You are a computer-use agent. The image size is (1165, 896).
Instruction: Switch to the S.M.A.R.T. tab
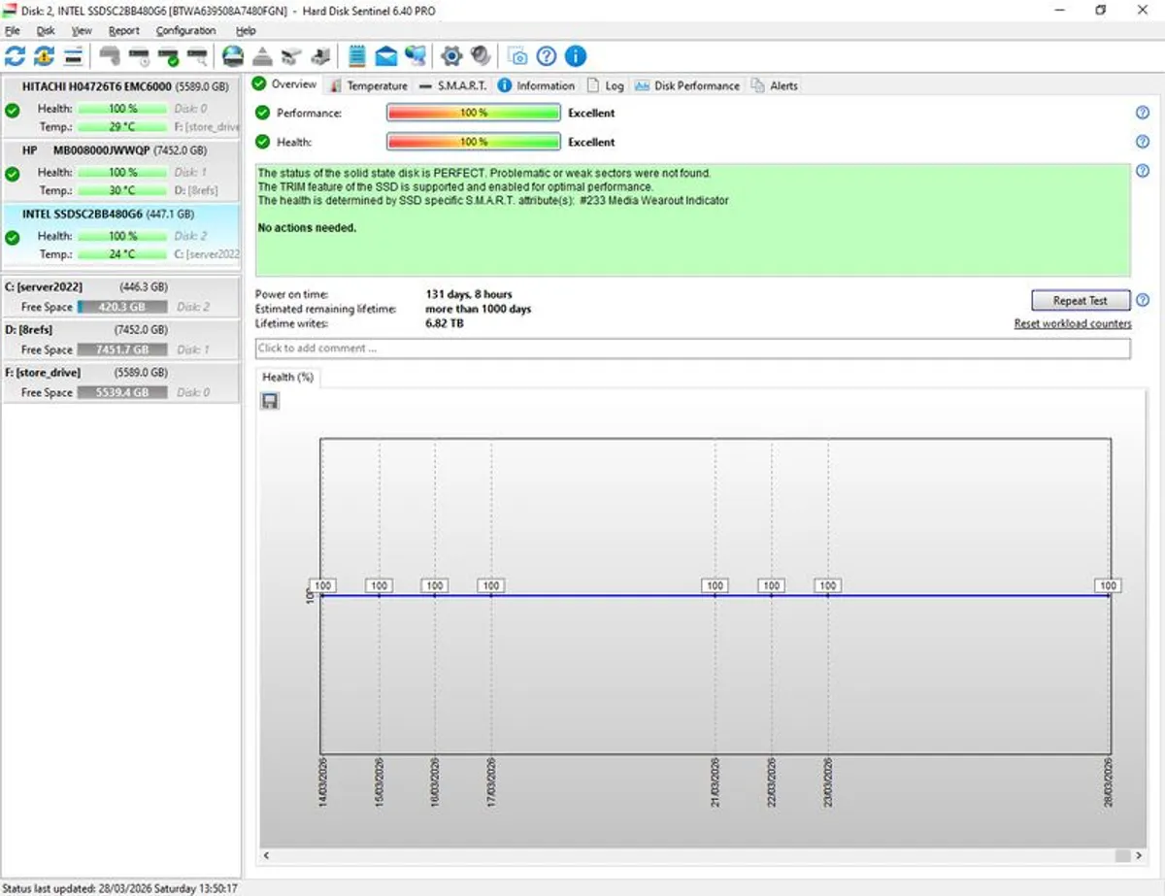[453, 85]
